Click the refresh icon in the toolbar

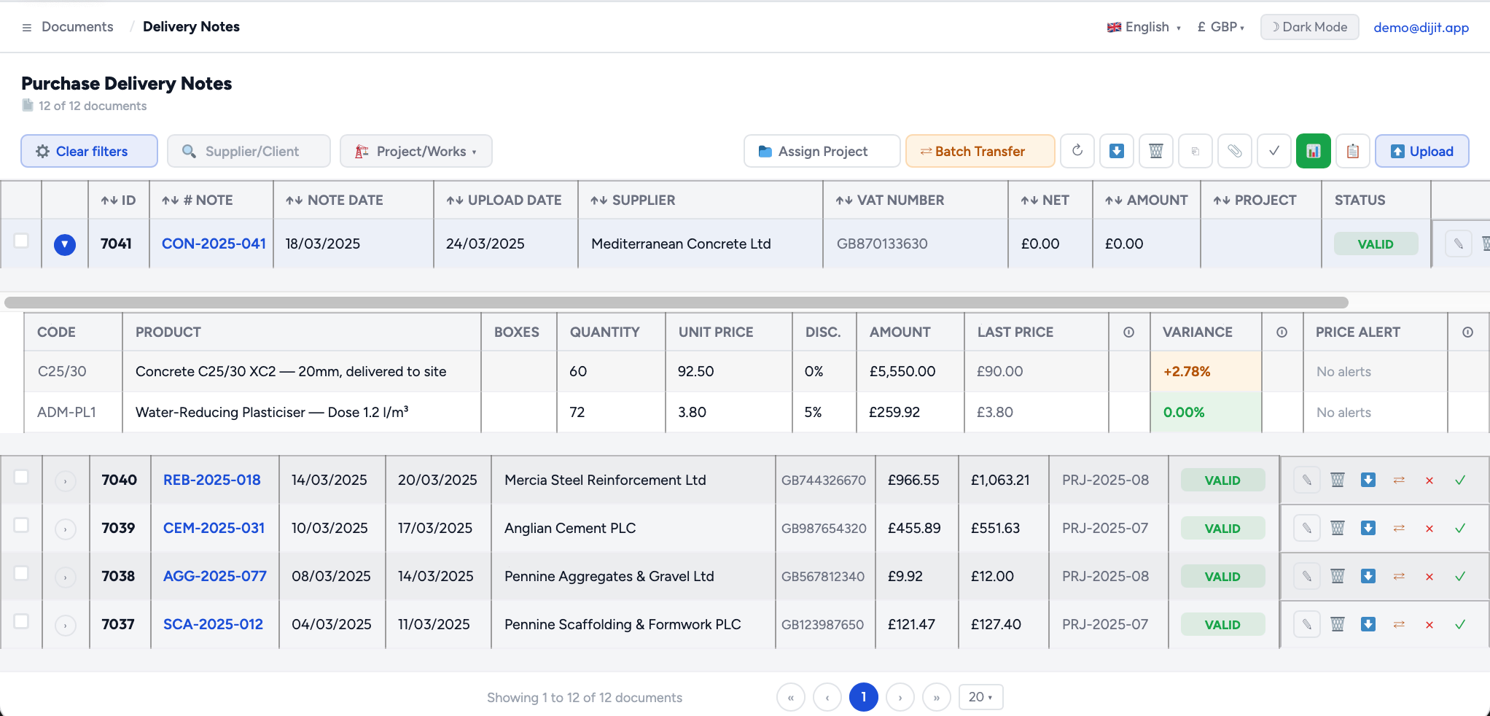click(x=1077, y=151)
